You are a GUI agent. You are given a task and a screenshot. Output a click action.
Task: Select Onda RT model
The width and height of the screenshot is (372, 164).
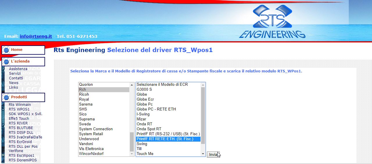(x=168, y=124)
